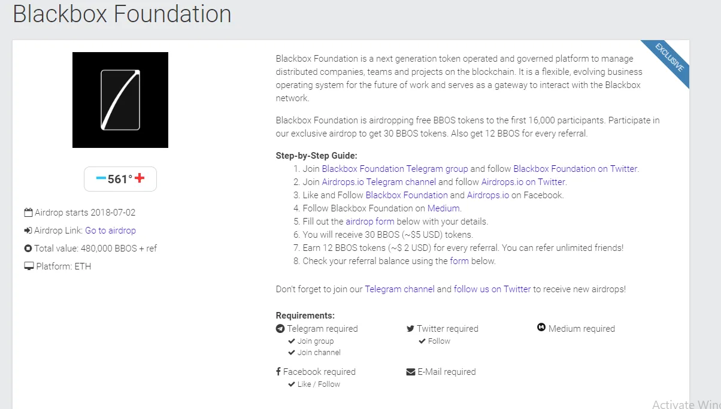721x409 pixels.
Task: Click the red plus vote icon
Action: [x=140, y=178]
